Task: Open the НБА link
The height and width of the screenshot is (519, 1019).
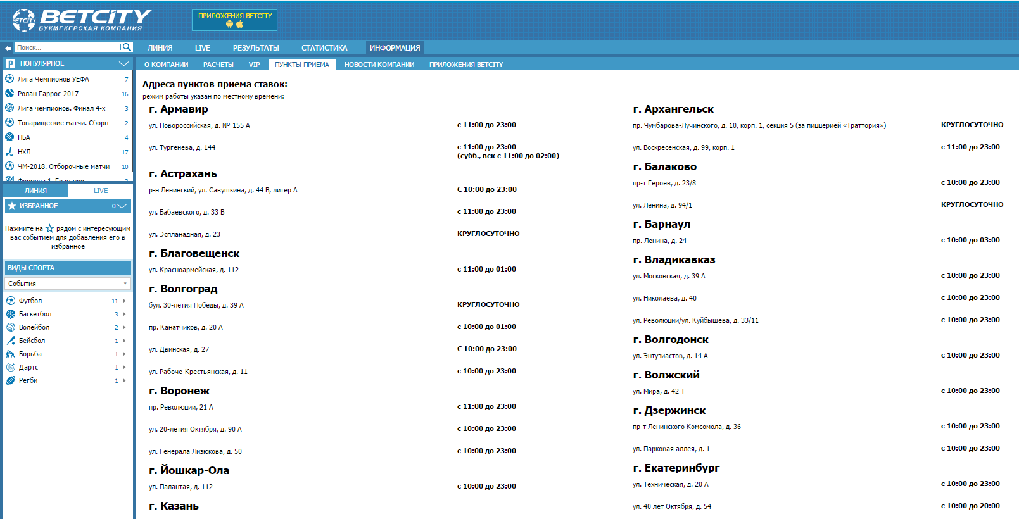Action: point(24,137)
